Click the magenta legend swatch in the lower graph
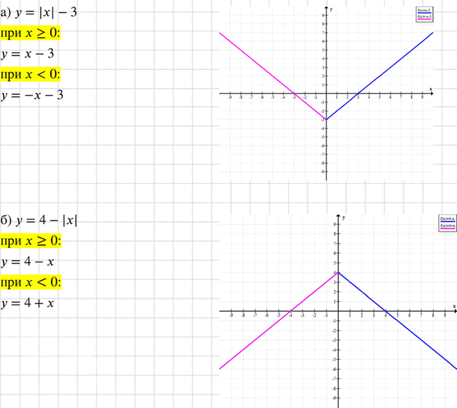 pos(447,229)
